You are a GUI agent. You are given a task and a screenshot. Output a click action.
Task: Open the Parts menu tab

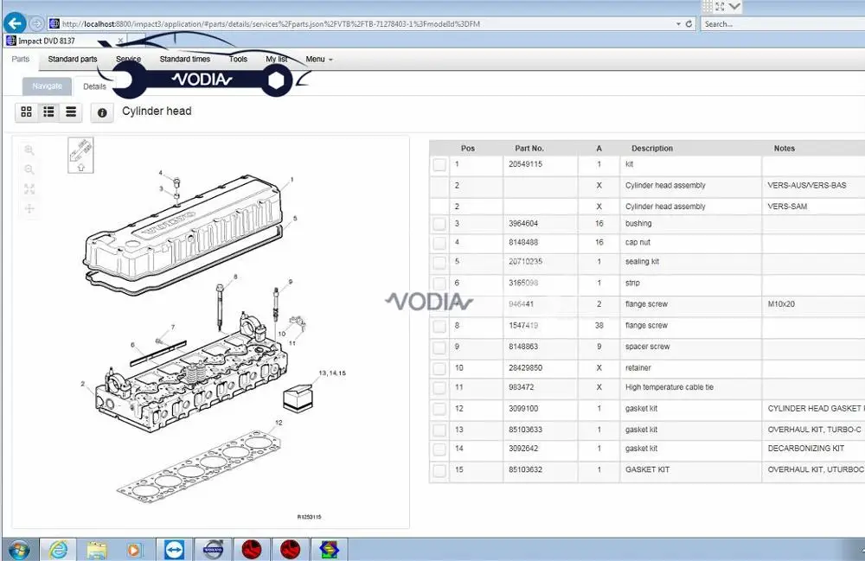(x=21, y=59)
